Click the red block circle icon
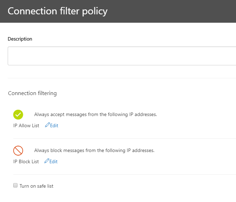Viewport: 236px width, 202px height. click(x=18, y=151)
